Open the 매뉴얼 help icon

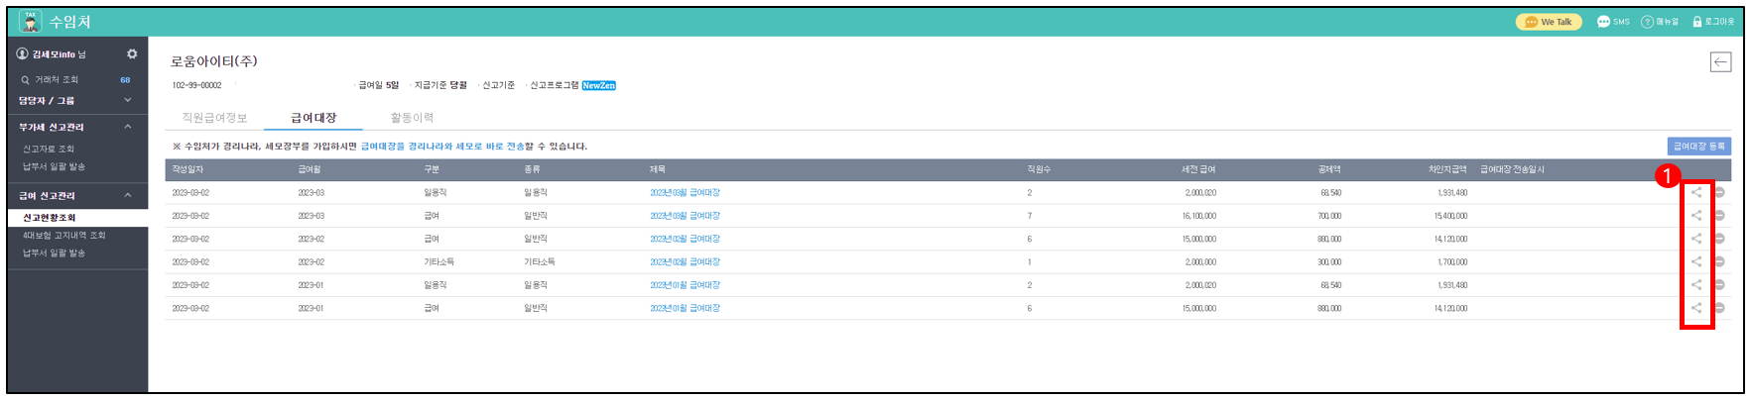tap(1660, 22)
